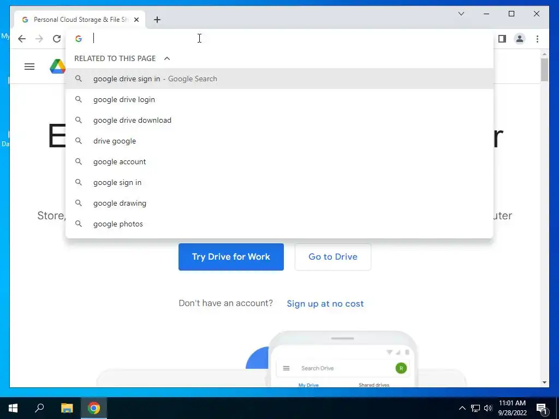
Task: Choose the google photos suggestion
Action: point(279,223)
